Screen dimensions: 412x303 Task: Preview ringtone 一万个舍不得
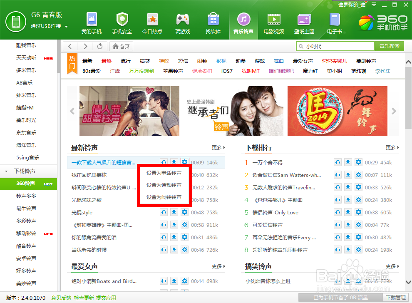(338, 162)
